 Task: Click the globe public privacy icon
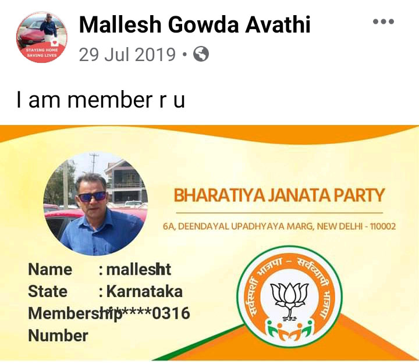tap(201, 54)
